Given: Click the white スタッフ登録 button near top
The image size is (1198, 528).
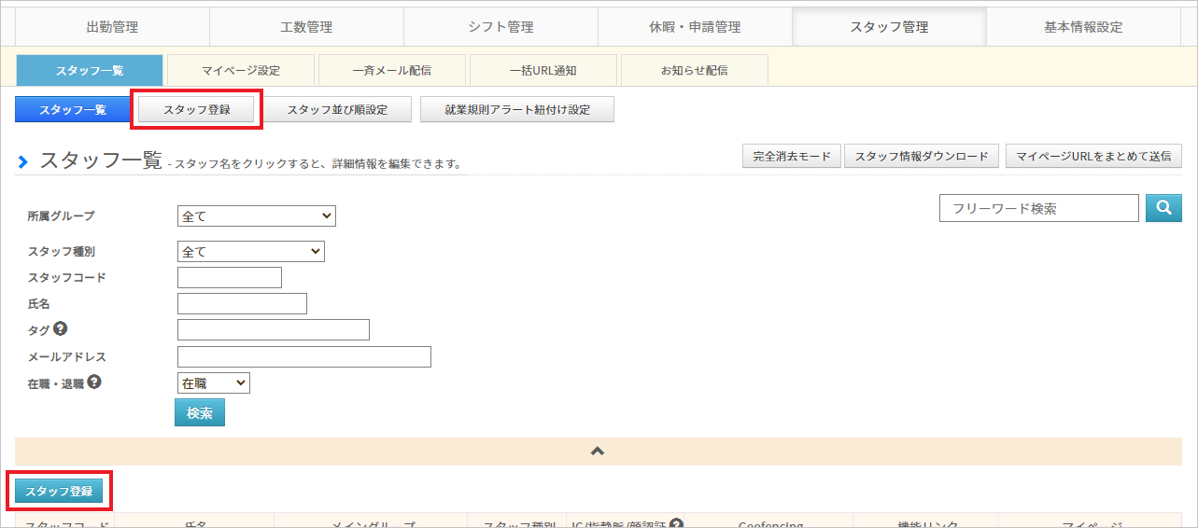Looking at the screenshot, I should coord(197,109).
